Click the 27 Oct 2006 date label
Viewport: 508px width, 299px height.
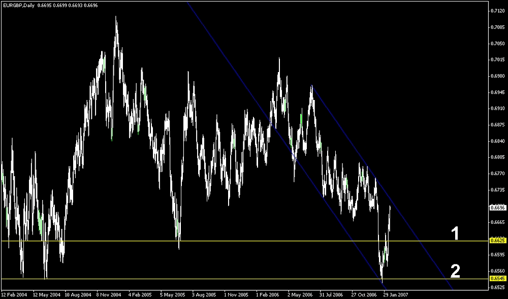[x=364, y=294]
